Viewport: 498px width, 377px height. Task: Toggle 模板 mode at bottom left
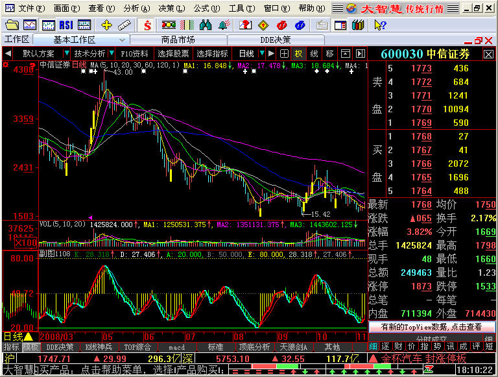pyautogui.click(x=31, y=347)
